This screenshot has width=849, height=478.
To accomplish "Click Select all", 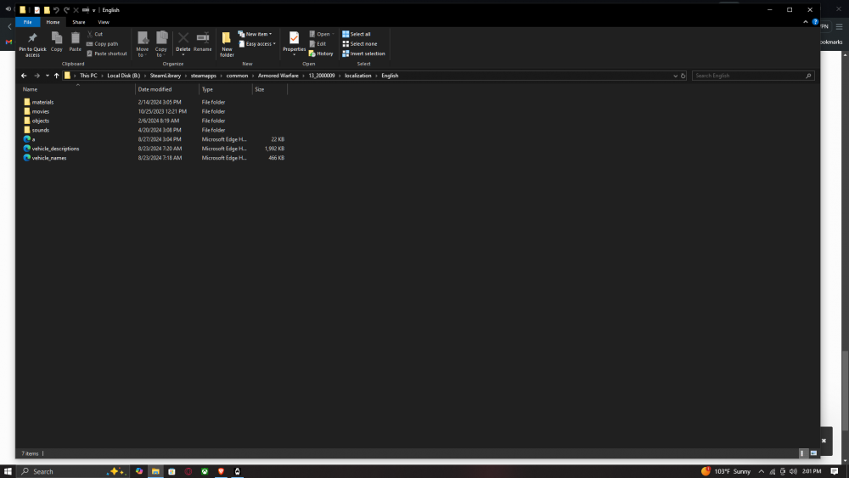I will 357,34.
